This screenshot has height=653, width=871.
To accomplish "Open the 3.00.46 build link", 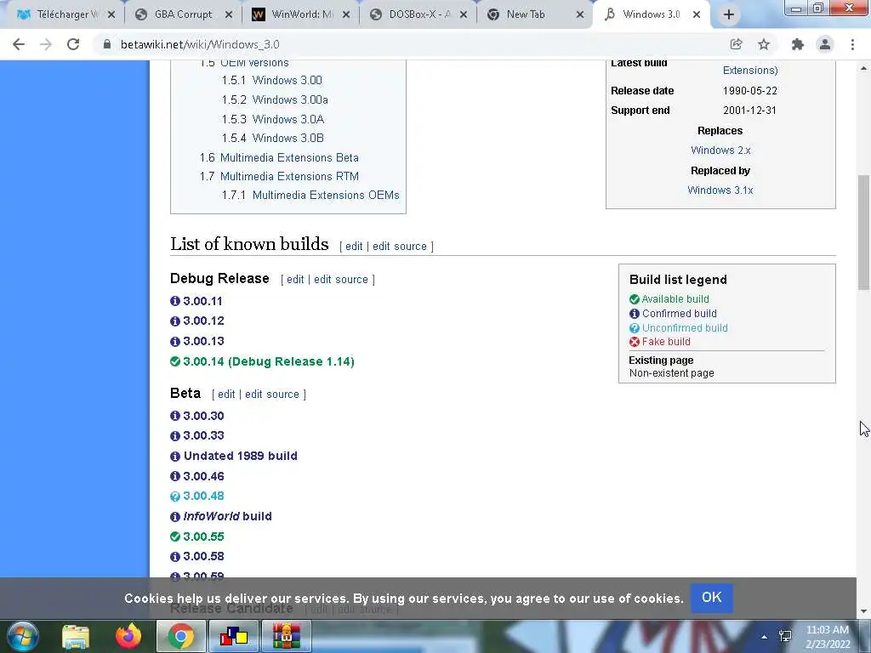I will tap(204, 476).
